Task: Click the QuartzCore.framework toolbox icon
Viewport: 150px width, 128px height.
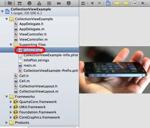Action: pyautogui.click(x=16, y=102)
